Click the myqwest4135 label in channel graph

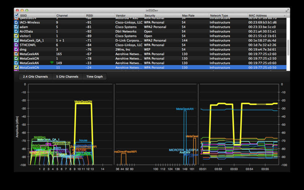tap(62, 143)
